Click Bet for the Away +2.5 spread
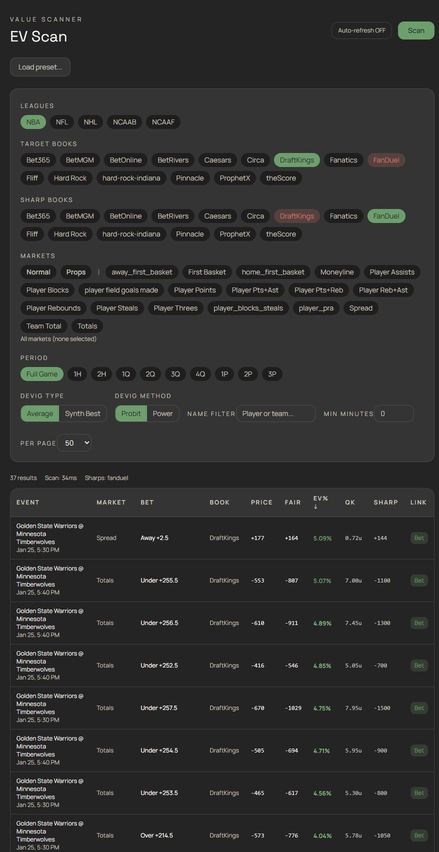 click(x=418, y=538)
